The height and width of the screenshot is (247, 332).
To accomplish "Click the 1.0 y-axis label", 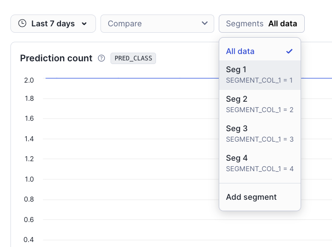I will (x=29, y=179).
